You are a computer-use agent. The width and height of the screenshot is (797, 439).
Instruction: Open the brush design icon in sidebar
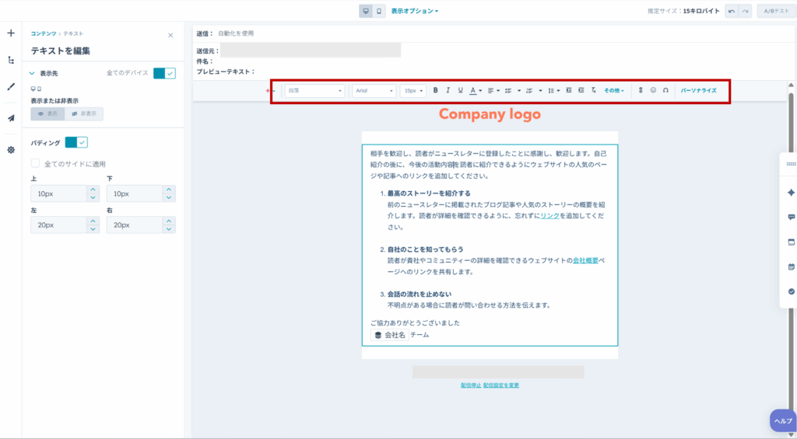[11, 87]
